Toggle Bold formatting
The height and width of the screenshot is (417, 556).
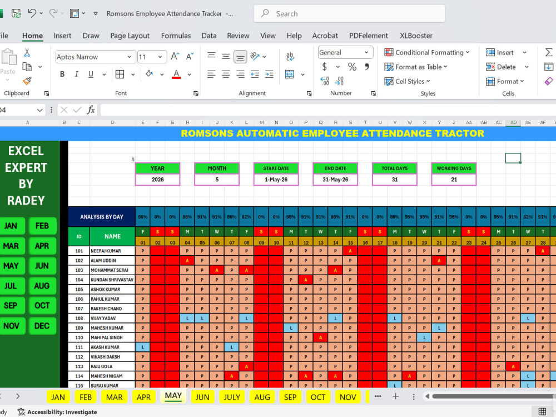(x=62, y=74)
